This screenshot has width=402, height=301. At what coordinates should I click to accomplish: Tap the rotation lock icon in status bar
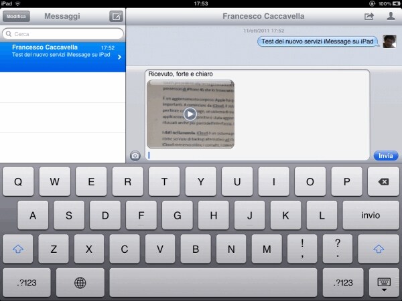(x=372, y=3)
